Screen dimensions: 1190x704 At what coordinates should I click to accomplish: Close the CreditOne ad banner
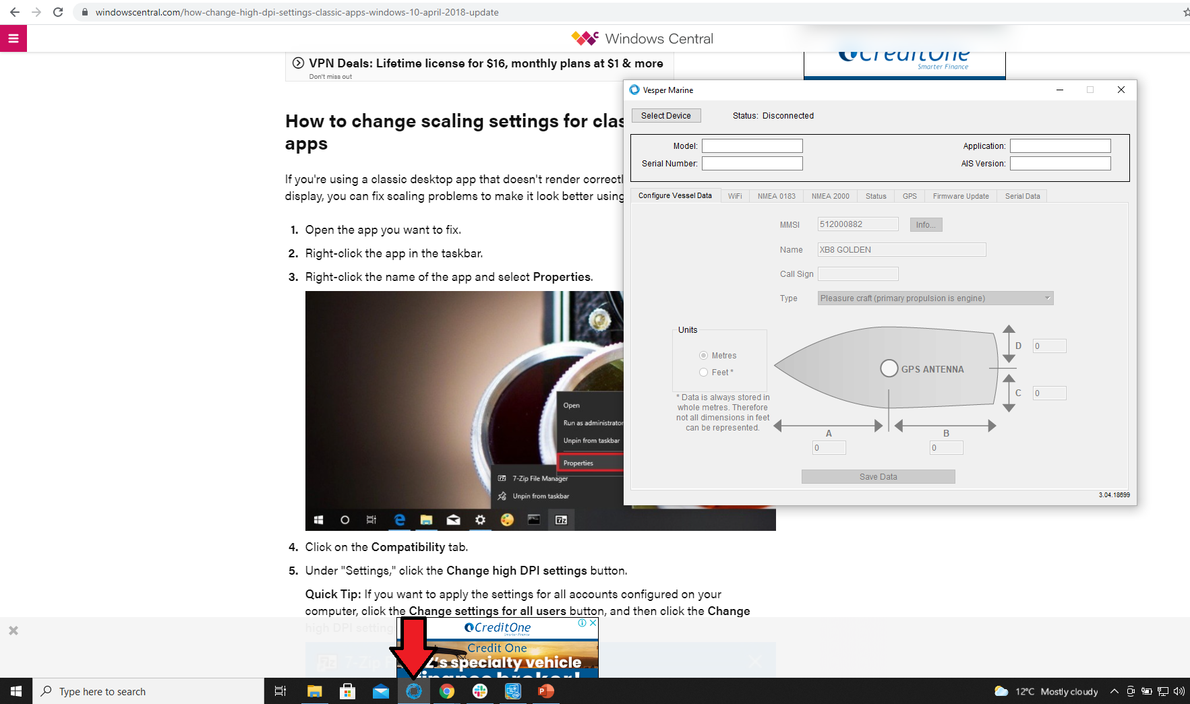pos(593,623)
